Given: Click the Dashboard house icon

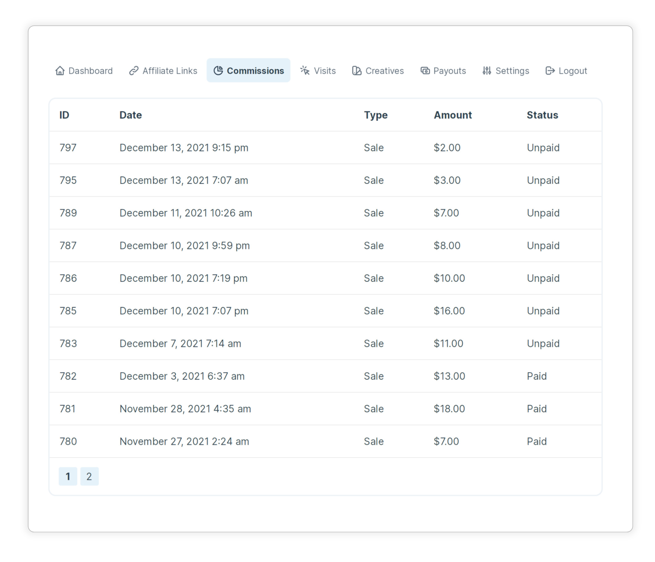Looking at the screenshot, I should point(60,71).
